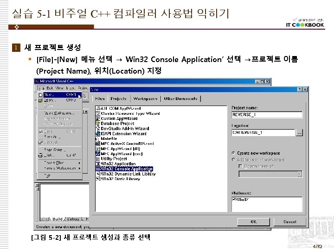Click the location browse (...) button
Image resolution: width=334 pixels, height=250 pixels.
(x=300, y=133)
